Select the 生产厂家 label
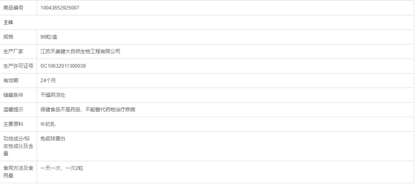The image size is (415, 184). (x=13, y=52)
